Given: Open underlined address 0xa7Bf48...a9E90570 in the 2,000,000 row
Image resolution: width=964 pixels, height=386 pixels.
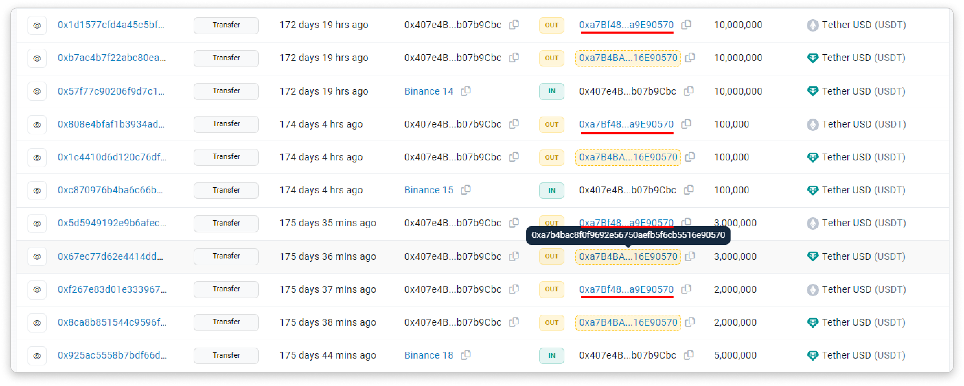Looking at the screenshot, I should (626, 289).
